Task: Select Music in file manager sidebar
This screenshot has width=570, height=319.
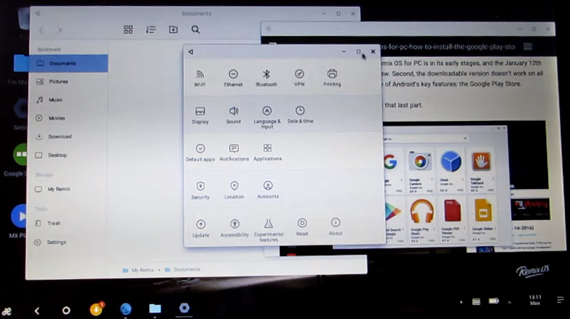Action: [x=69, y=100]
